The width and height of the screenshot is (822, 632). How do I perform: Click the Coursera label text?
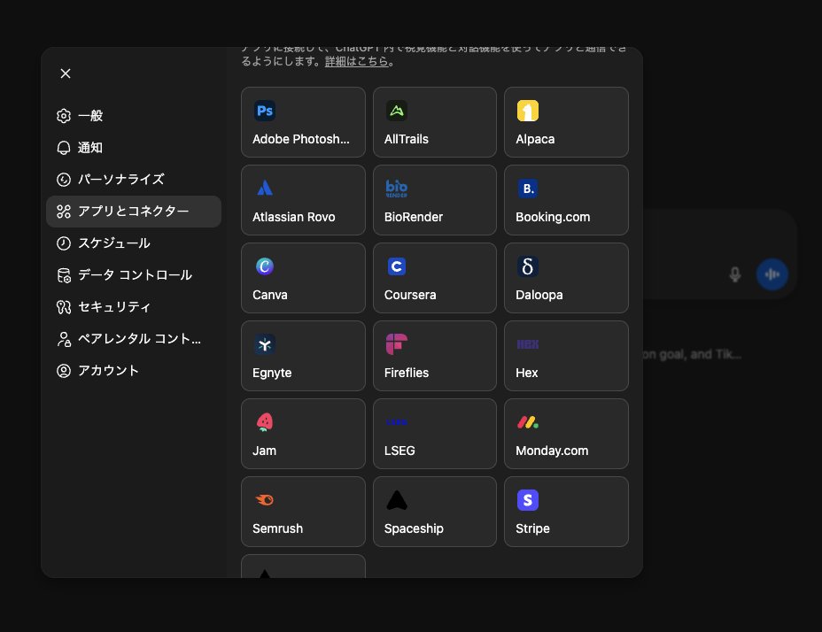[410, 295]
